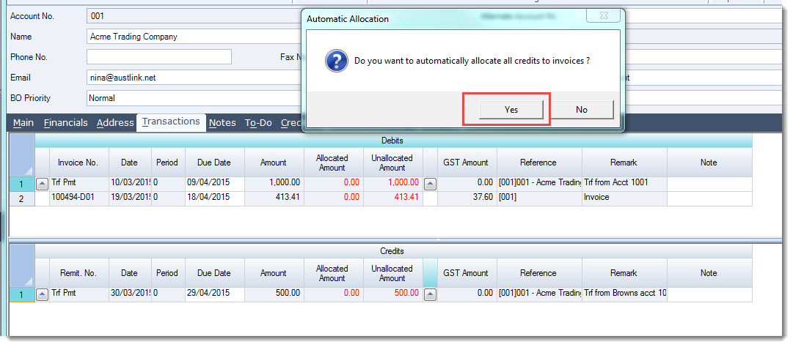793x347 pixels.
Task: Click the Credits section title bar
Action: [393, 251]
